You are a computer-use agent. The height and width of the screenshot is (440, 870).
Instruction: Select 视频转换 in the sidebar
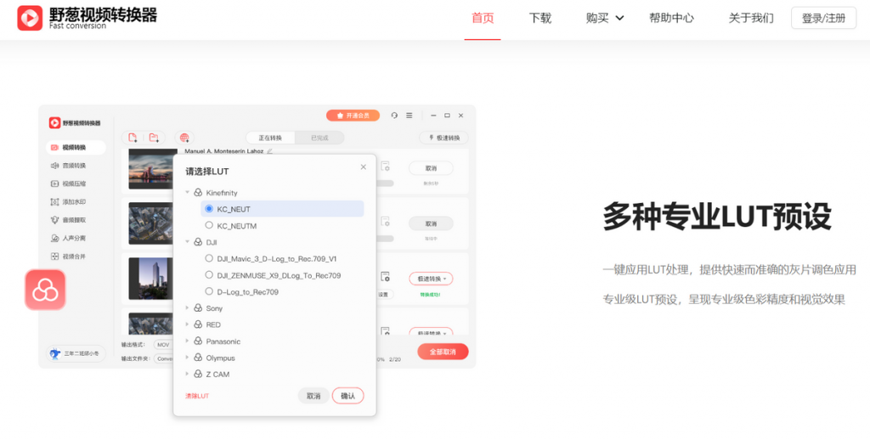76,148
